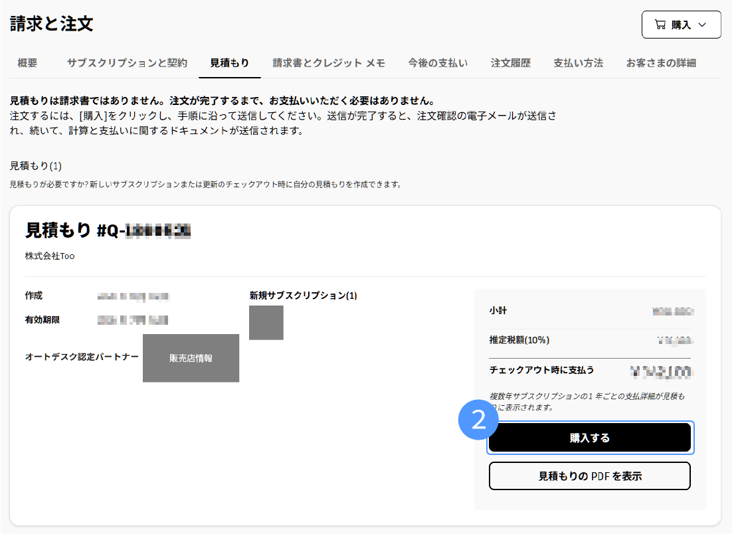Screen dimensions: 732x534
Task: Click the 小計 label
Action: click(x=498, y=310)
